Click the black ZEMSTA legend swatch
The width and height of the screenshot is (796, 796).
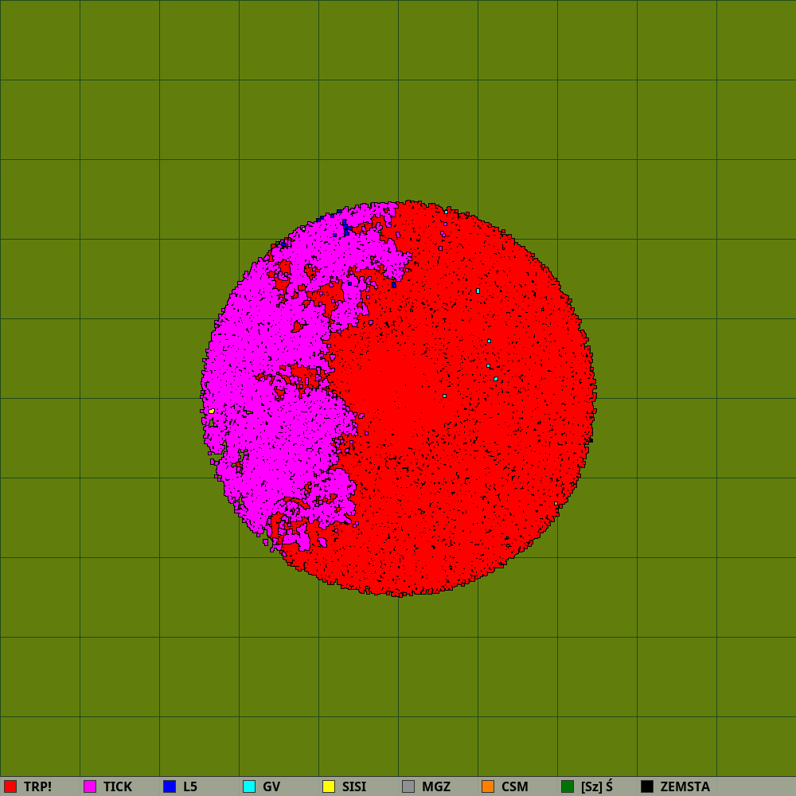pos(647,786)
